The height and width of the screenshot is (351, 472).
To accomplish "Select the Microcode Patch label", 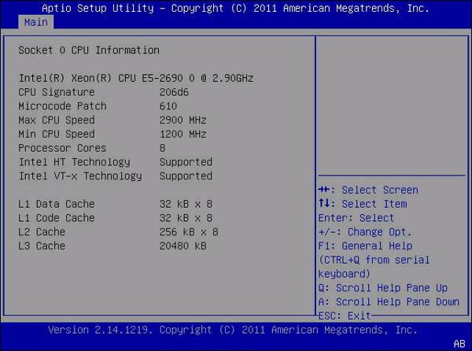I will [x=62, y=106].
